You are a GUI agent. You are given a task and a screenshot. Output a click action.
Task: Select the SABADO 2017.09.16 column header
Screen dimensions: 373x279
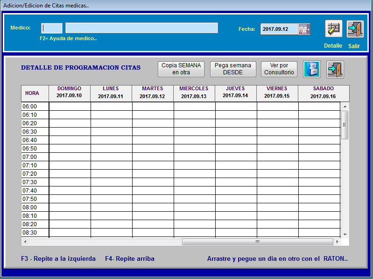pyautogui.click(x=324, y=93)
